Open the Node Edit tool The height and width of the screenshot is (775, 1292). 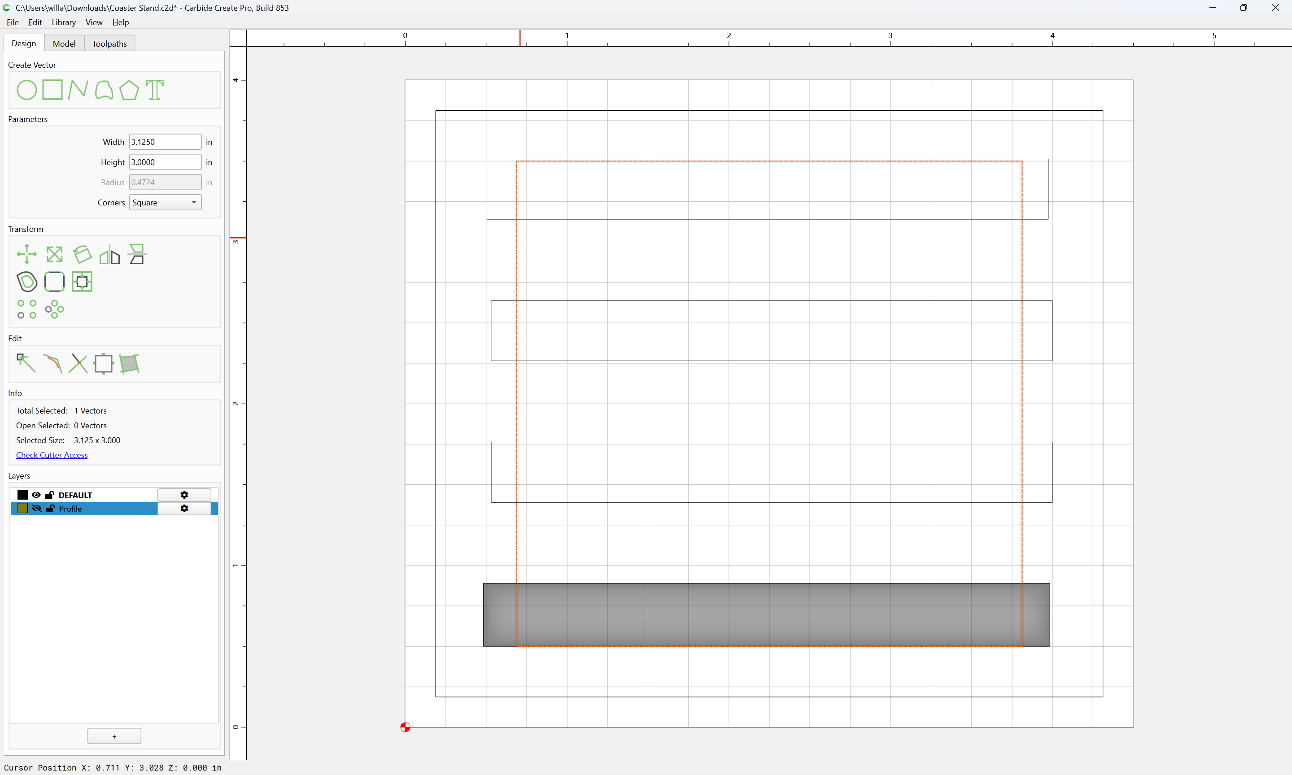(26, 363)
